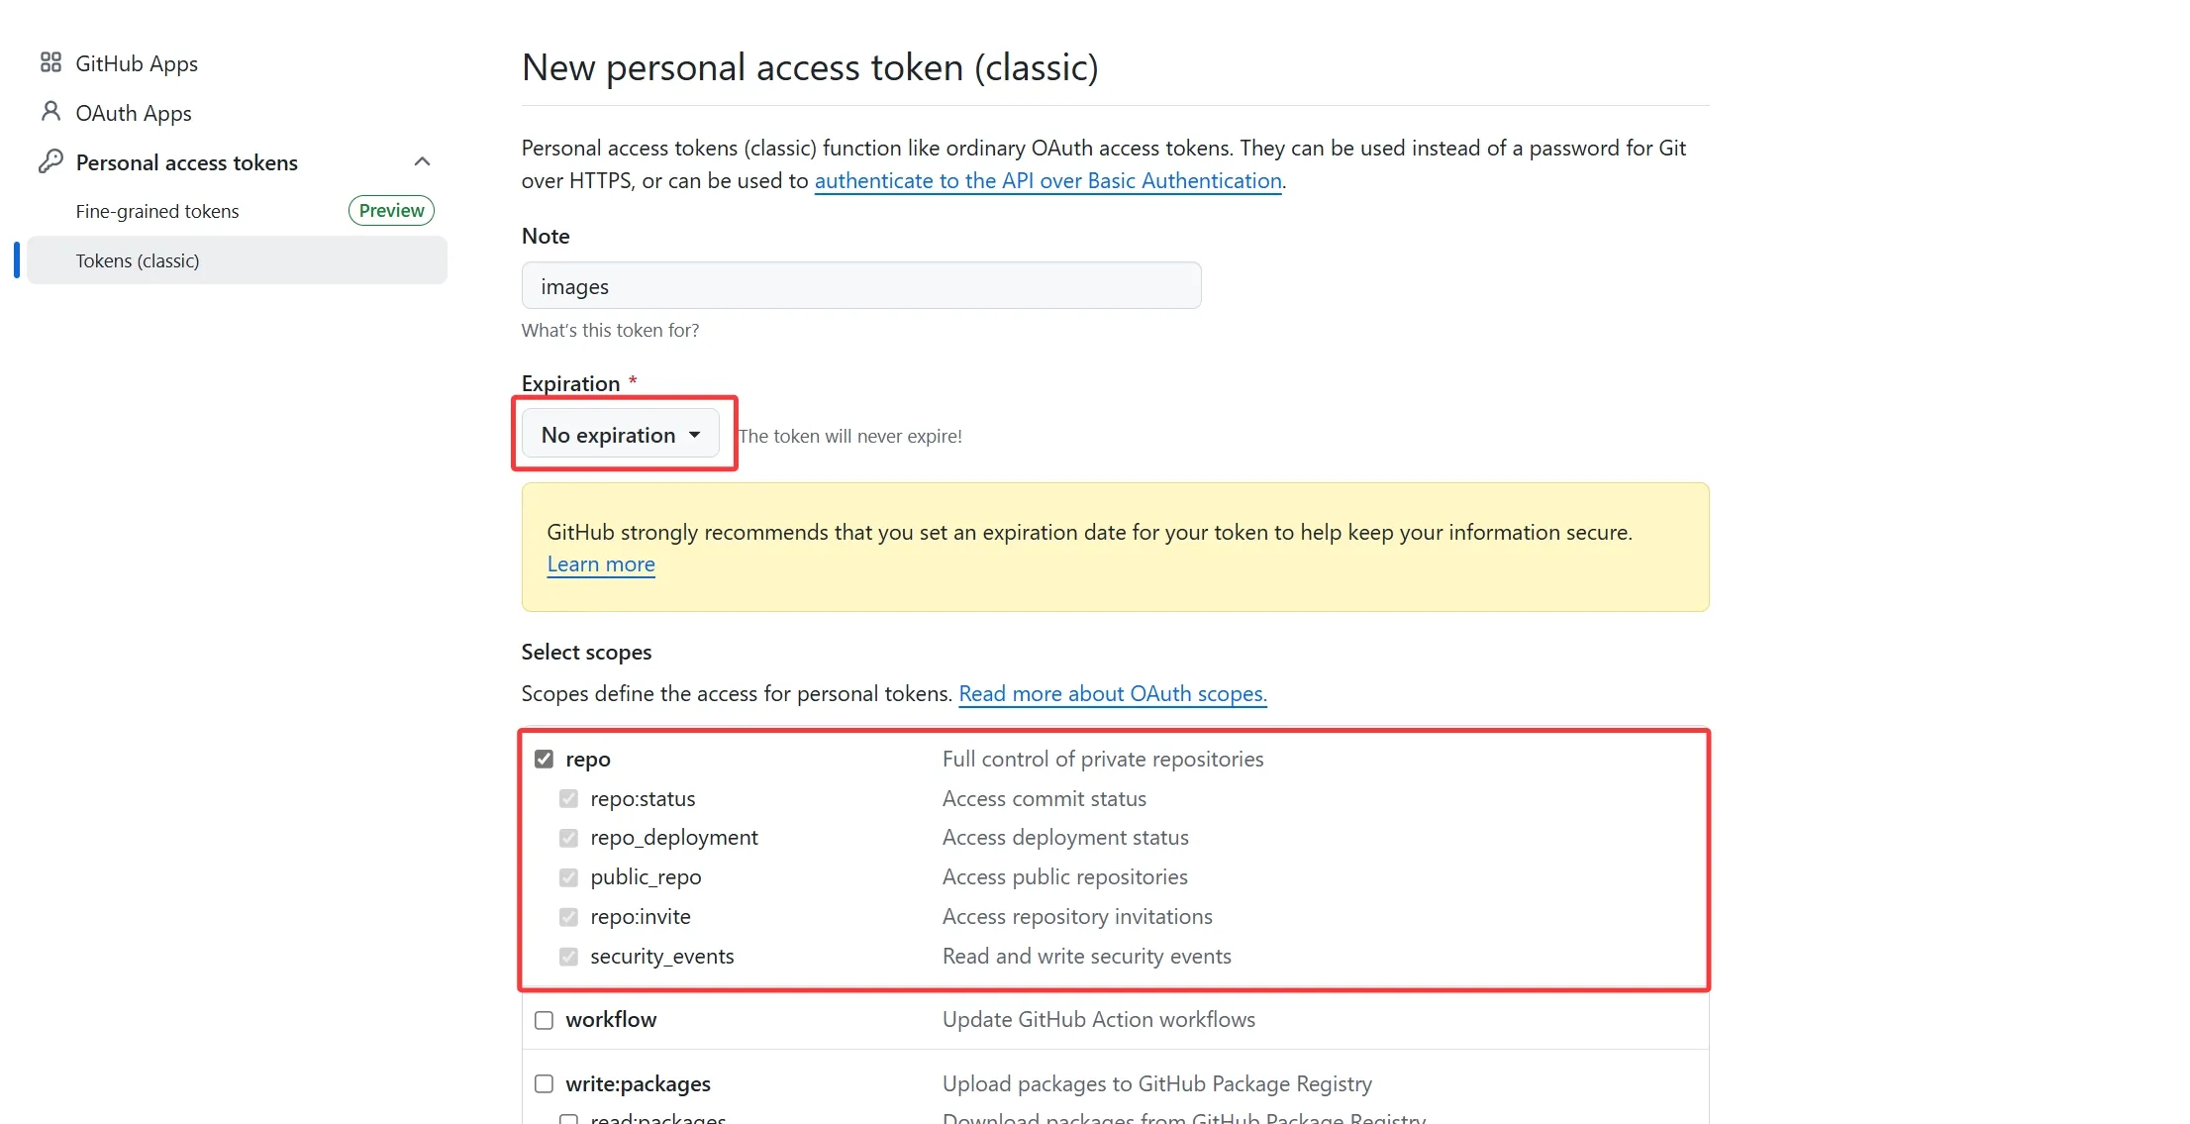This screenshot has width=2190, height=1124.
Task: Toggle the public_repo checkbox
Action: (568, 877)
